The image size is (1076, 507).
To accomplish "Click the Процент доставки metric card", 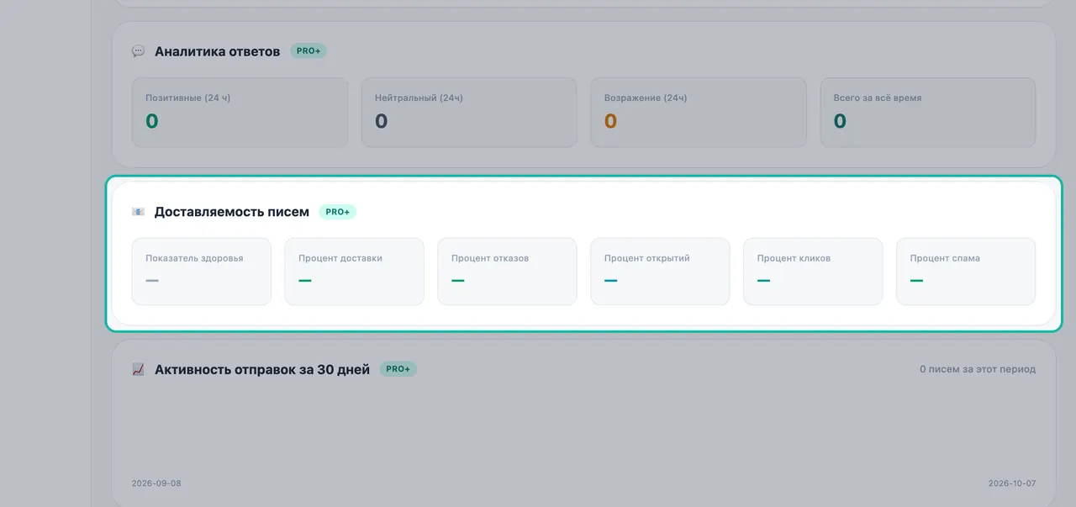I will tap(355, 272).
